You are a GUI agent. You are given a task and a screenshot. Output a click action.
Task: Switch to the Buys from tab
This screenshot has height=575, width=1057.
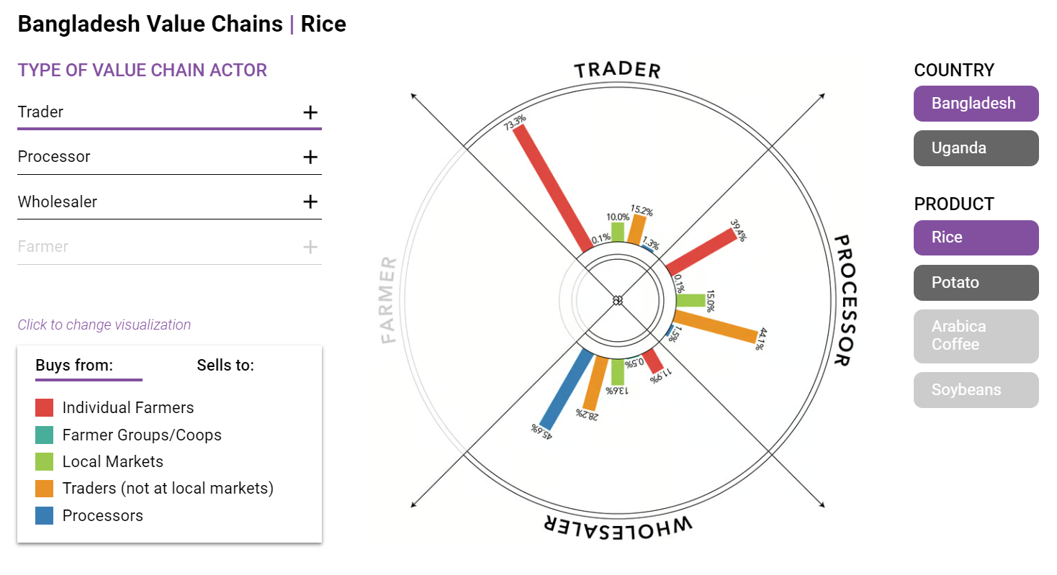tap(74, 366)
